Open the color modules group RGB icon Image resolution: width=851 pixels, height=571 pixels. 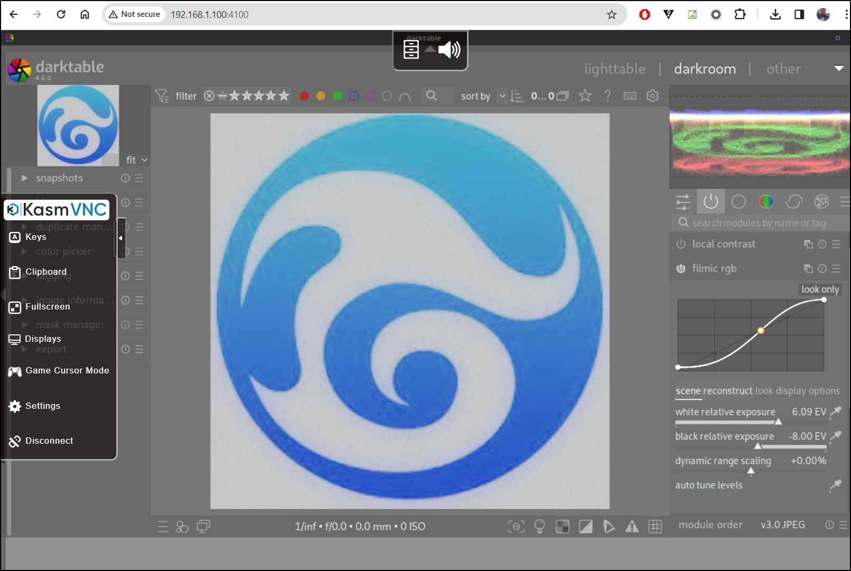point(766,202)
